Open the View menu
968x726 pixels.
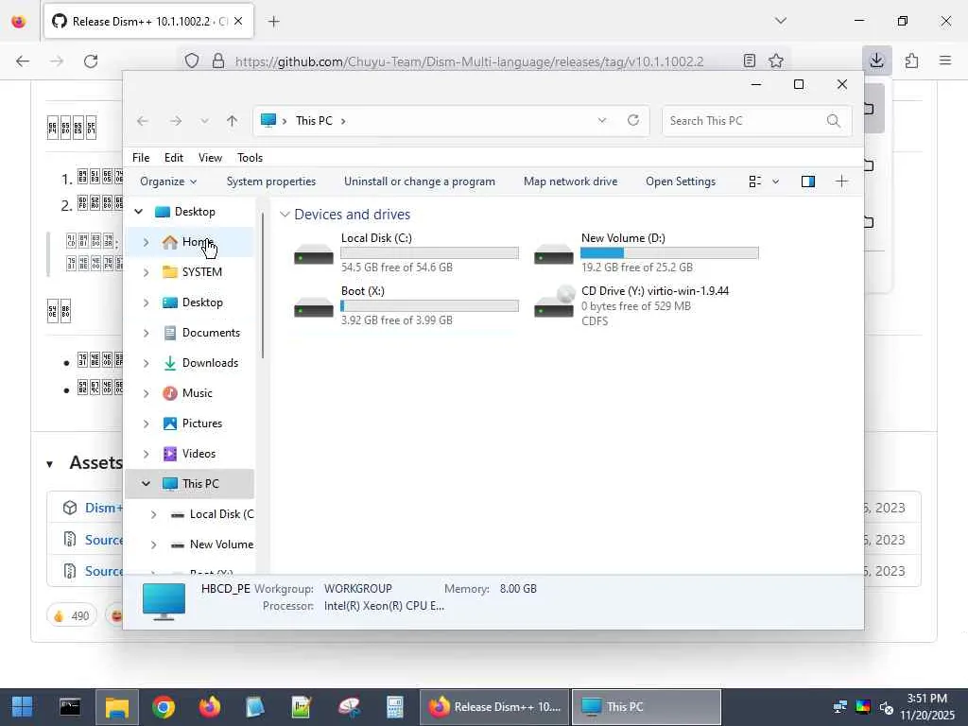pyautogui.click(x=210, y=158)
